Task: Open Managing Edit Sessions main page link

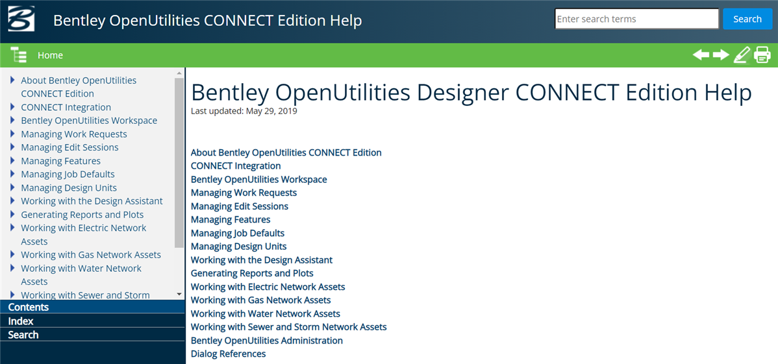Action: point(240,206)
